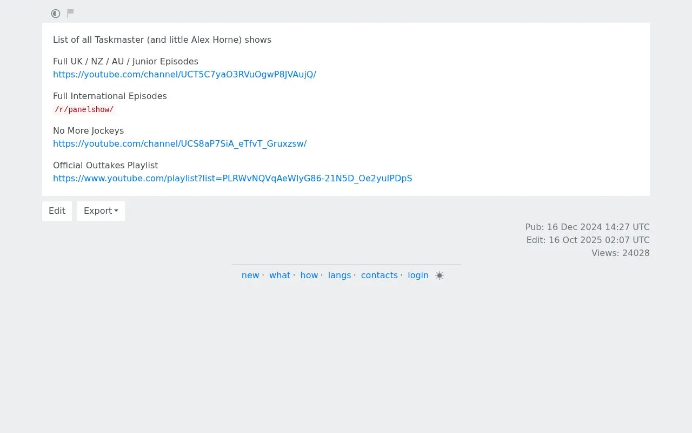Click the Edit button
This screenshot has width=692, height=433.
(57, 211)
